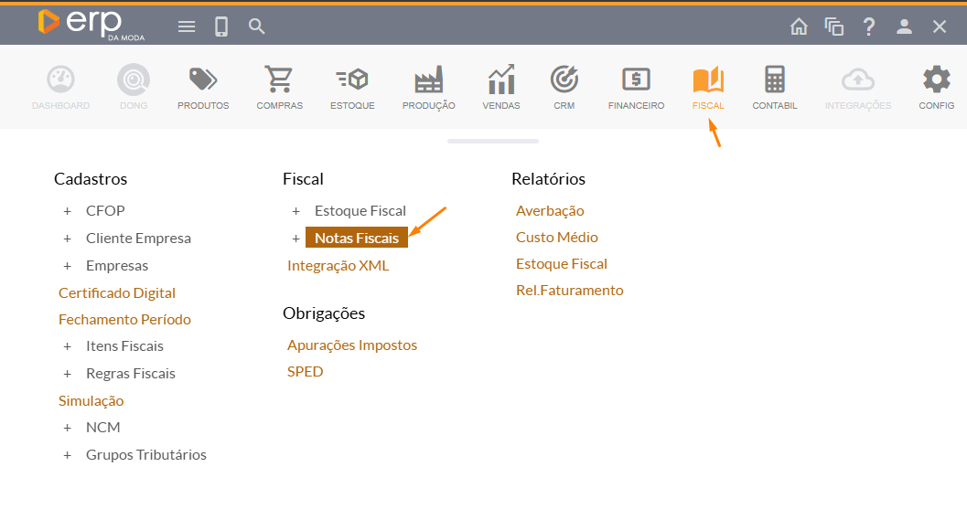
Task: Open the Contabil calculator module
Action: pyautogui.click(x=775, y=81)
